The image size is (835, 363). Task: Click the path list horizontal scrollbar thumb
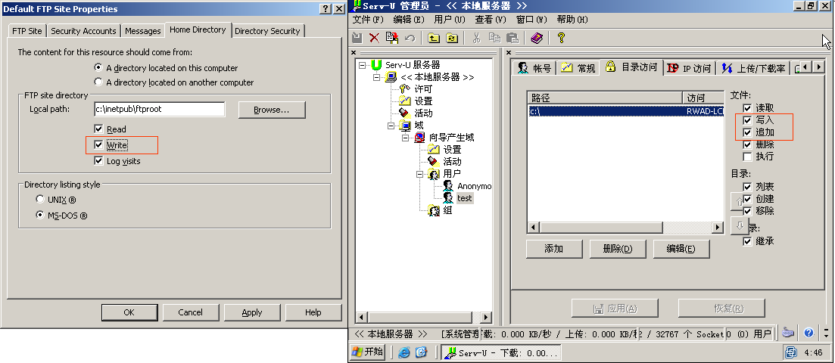(x=600, y=228)
